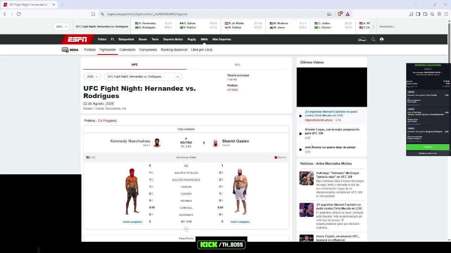Click the address bar URL field

(x=211, y=14)
